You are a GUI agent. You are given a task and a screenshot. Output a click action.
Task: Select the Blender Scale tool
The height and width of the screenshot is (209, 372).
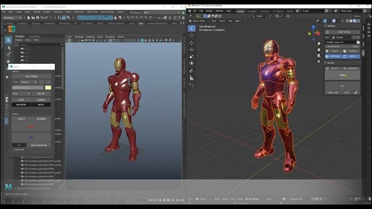tap(192, 56)
